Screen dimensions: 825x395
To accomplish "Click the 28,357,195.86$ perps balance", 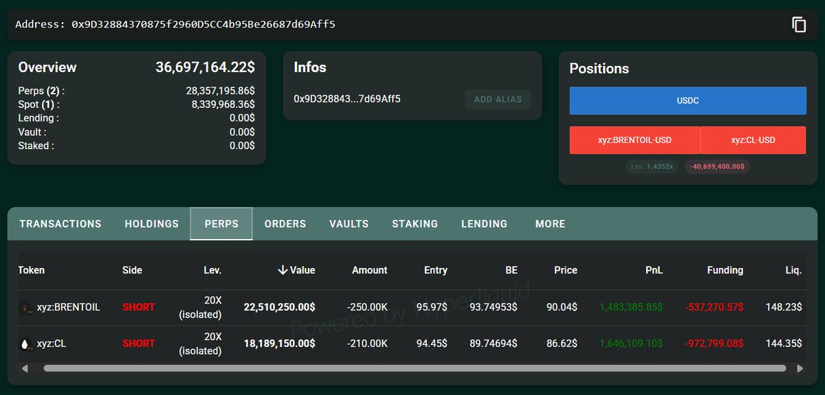I will tap(221, 91).
